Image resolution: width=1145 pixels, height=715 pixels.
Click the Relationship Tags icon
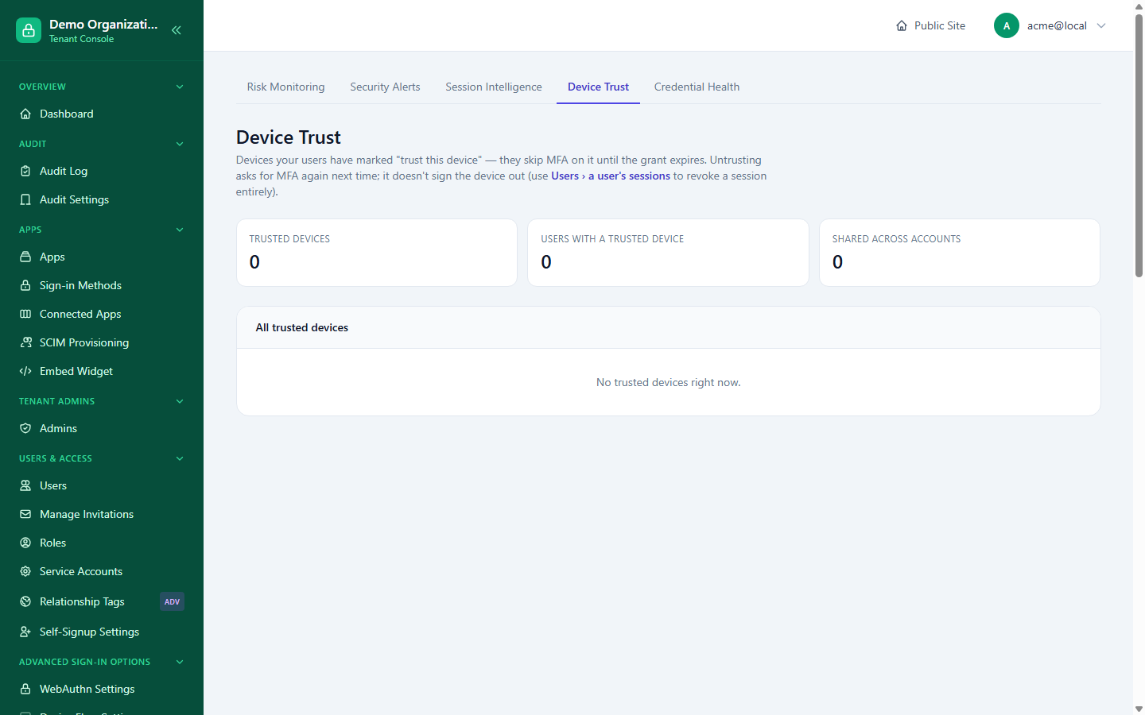pos(25,601)
